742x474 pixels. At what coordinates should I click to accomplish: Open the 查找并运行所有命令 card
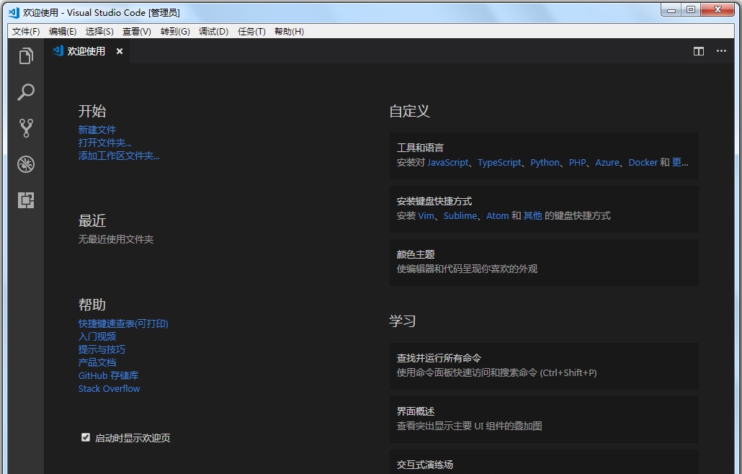tap(544, 366)
